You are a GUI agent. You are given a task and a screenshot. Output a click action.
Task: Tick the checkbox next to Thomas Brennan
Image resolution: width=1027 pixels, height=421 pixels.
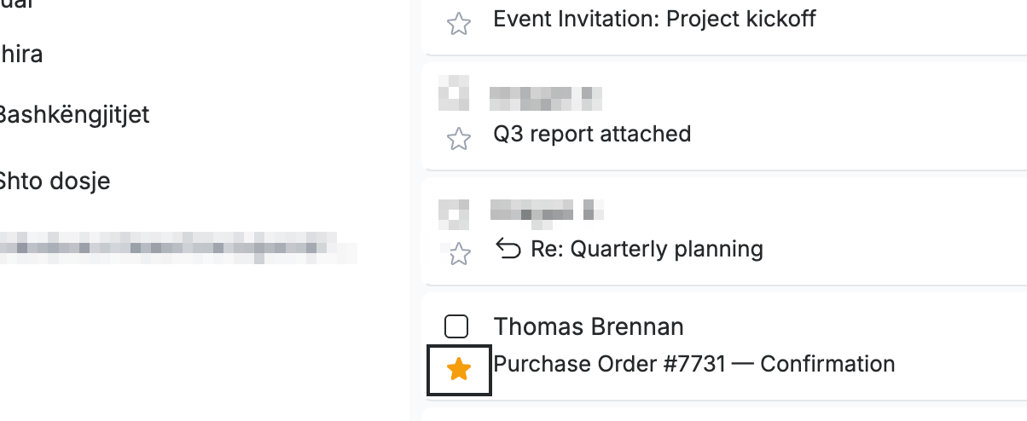pyautogui.click(x=457, y=326)
